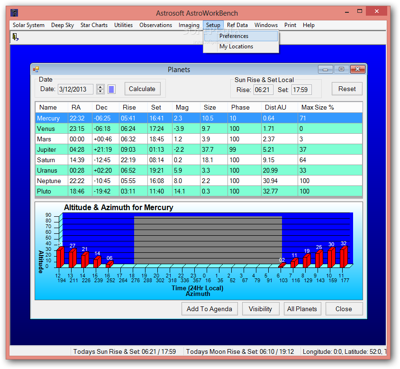
Task: Sort by Phase column header
Action: point(245,108)
